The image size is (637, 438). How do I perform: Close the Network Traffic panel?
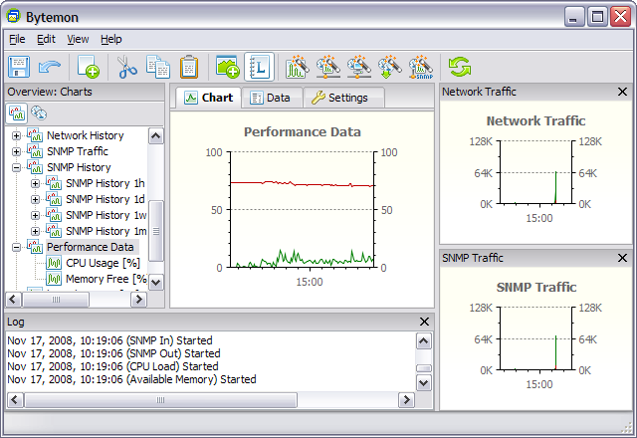pyautogui.click(x=623, y=92)
